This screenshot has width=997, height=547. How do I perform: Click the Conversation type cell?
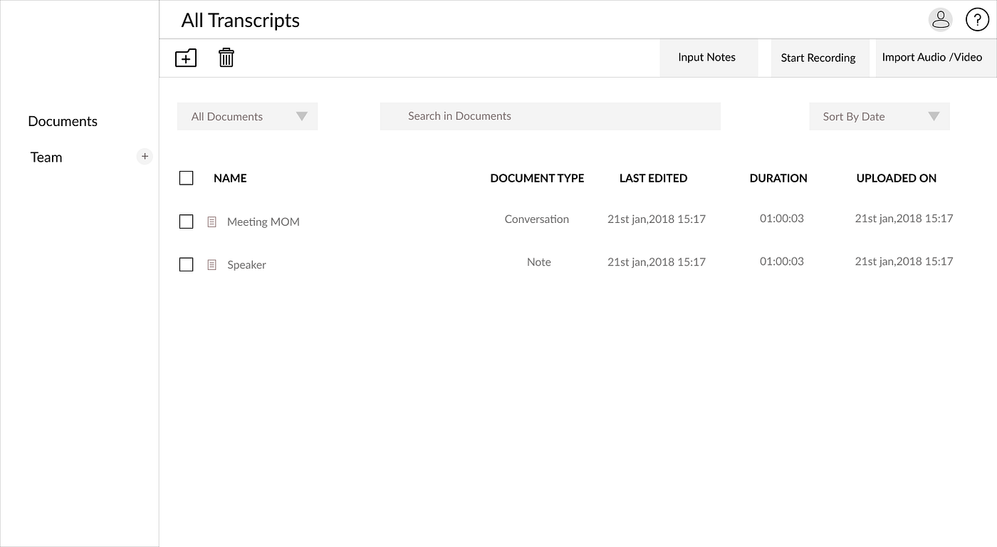click(x=537, y=219)
